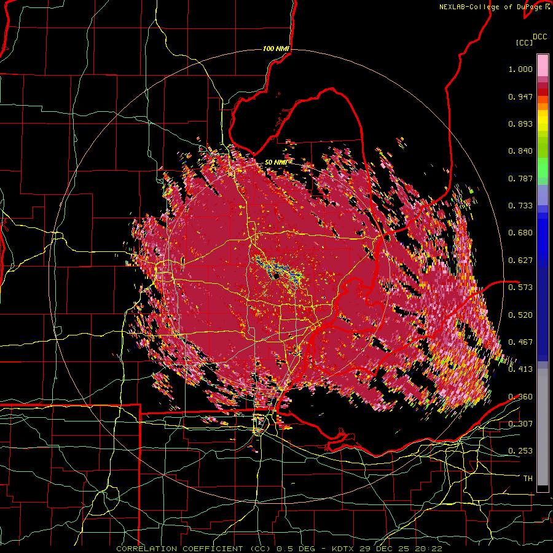Click the 1.000 value on the scale

520,69
